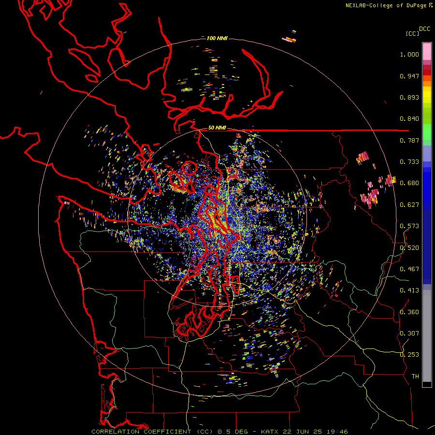Click the 0.5 DEG elevation text

tap(232, 432)
